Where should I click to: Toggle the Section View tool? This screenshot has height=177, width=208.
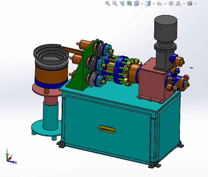[129, 3]
